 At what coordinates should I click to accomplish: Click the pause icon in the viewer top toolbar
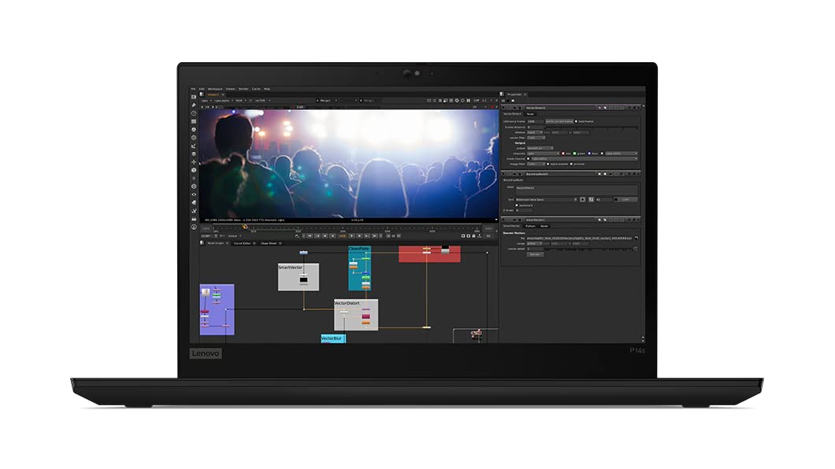point(469,100)
